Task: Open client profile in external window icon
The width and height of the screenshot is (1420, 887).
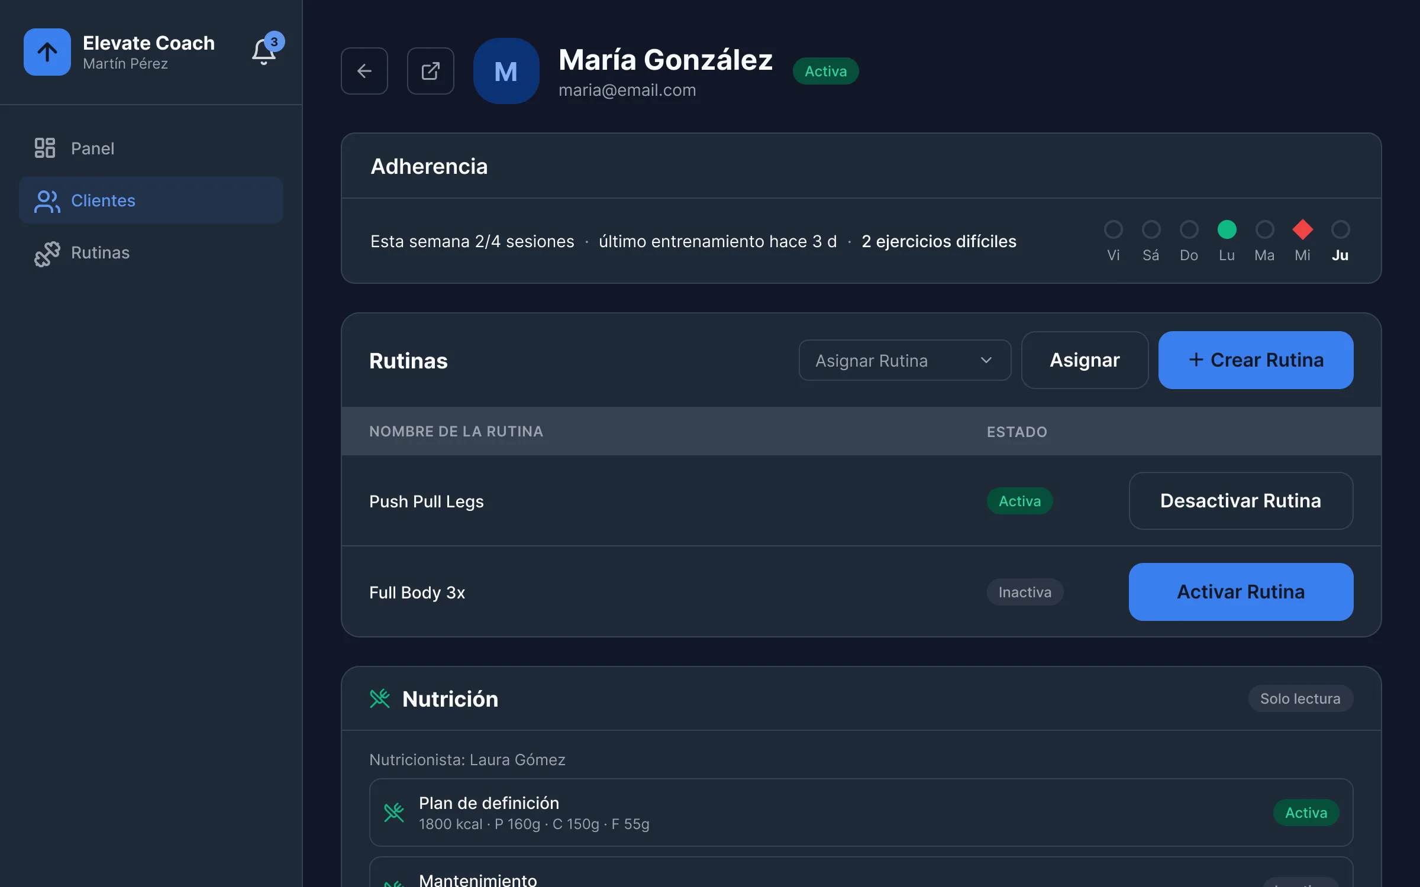Action: tap(431, 71)
